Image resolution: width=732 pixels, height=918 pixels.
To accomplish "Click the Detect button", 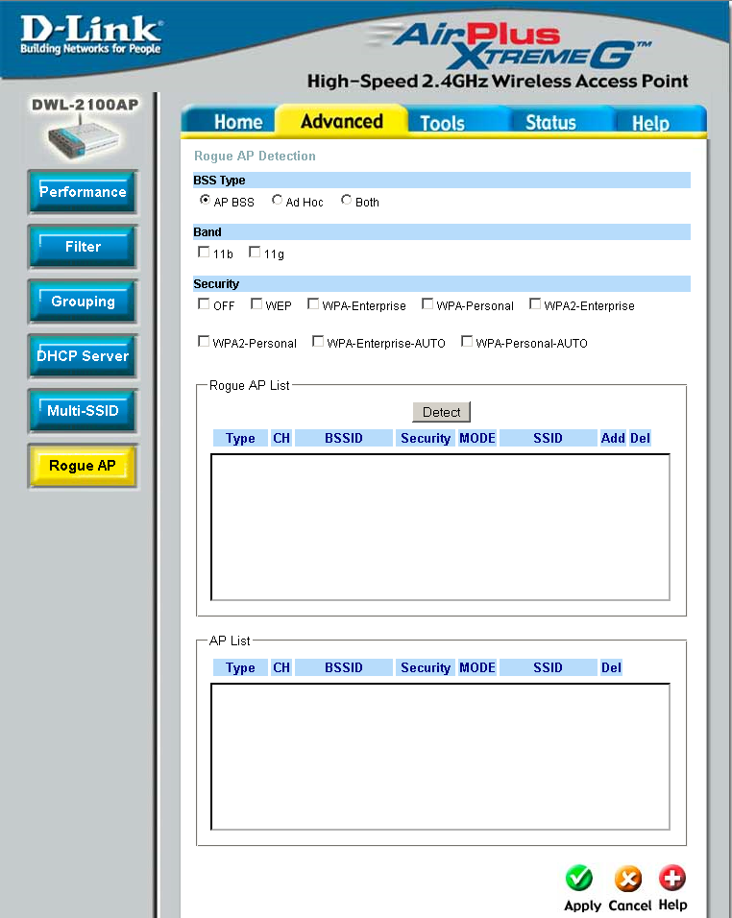I will pos(442,412).
